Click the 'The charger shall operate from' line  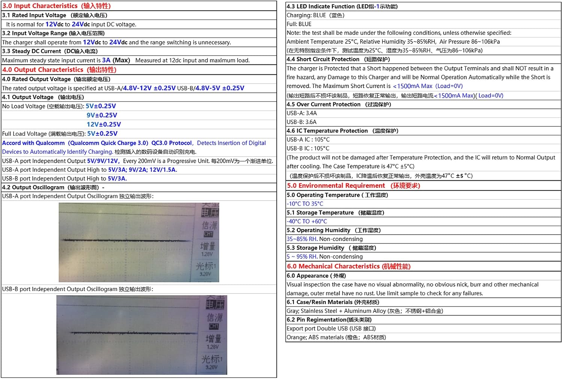[116, 42]
